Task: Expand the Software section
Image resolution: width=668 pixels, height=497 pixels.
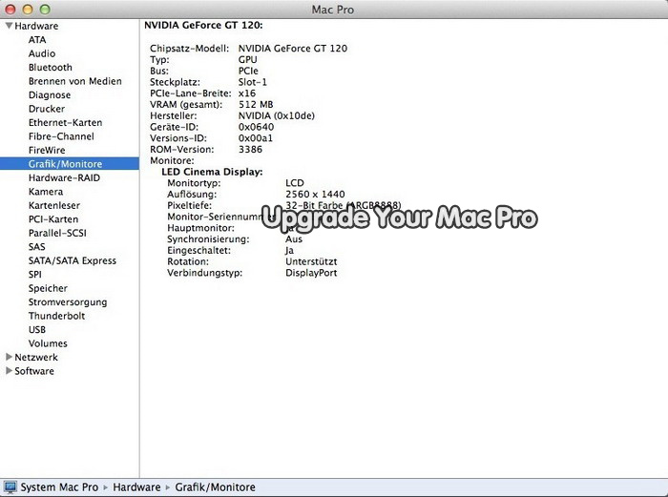Action: coord(9,371)
